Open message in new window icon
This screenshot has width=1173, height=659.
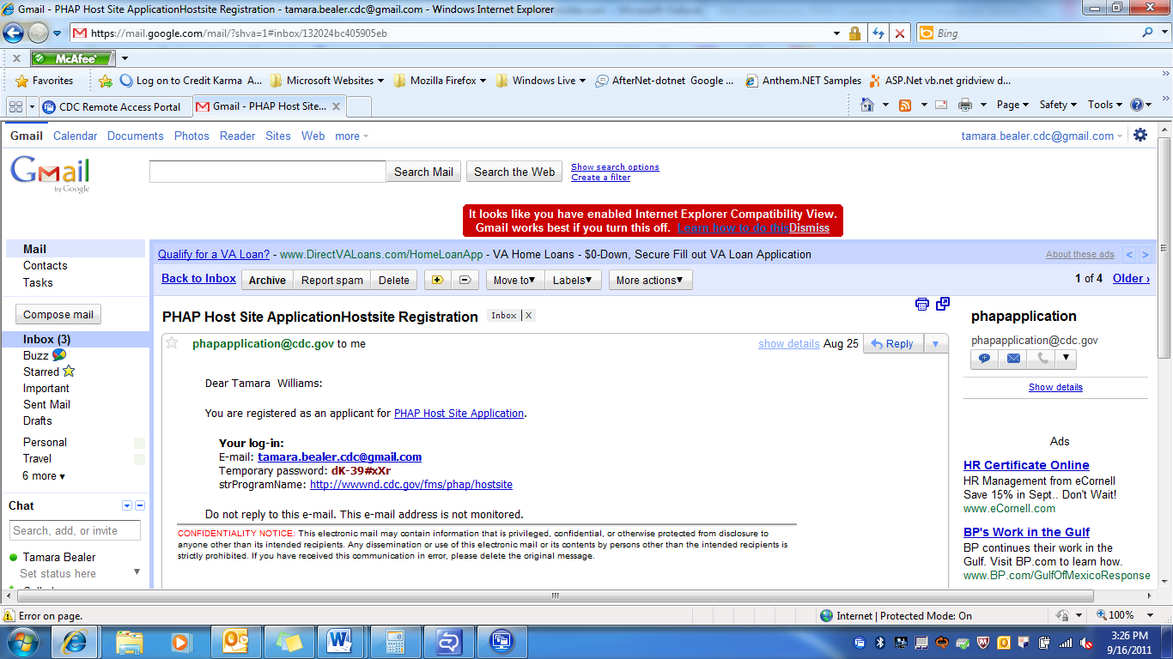[943, 304]
